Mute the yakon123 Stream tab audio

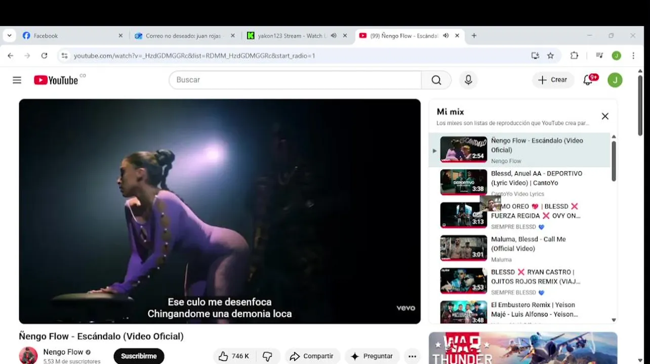[x=334, y=36]
